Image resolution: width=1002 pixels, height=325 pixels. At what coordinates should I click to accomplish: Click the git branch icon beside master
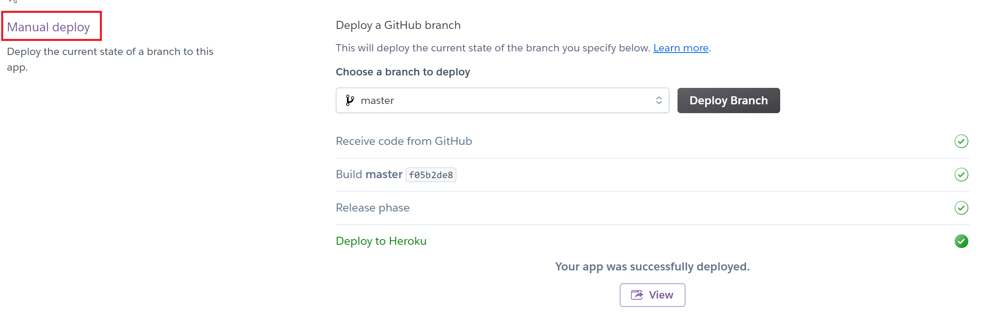point(350,100)
